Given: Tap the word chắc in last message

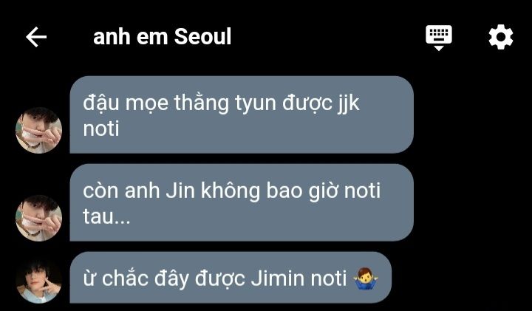Looking at the screenshot, I should click(126, 278).
